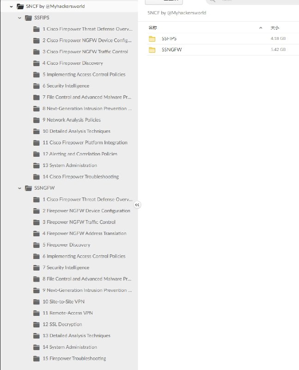
Task: Open folder icon for 3 Firepower NGFW Traffic Control
Action: [x=37, y=222]
